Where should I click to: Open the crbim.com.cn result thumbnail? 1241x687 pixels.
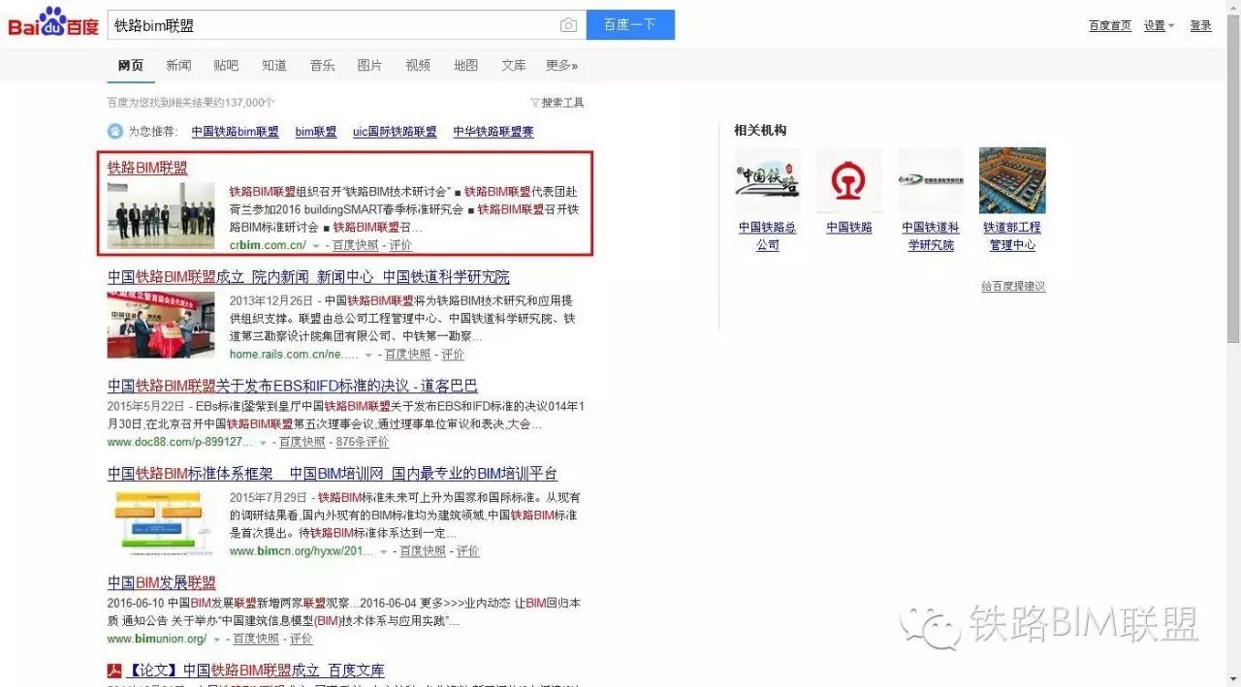161,215
